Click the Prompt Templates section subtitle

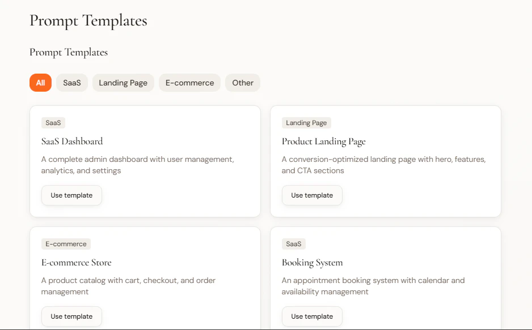[x=68, y=52]
